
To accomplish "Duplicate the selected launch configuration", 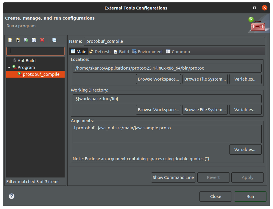I will coord(34,40).
